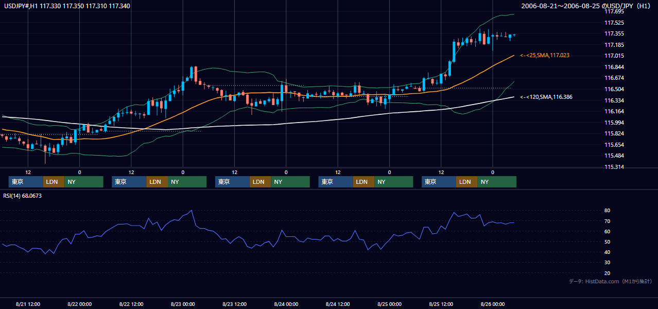Click the 8/24 00:00 date label

pyautogui.click(x=286, y=304)
